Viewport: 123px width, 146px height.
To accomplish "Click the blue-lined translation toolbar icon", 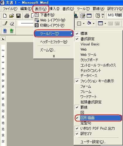I will click(5, 31).
